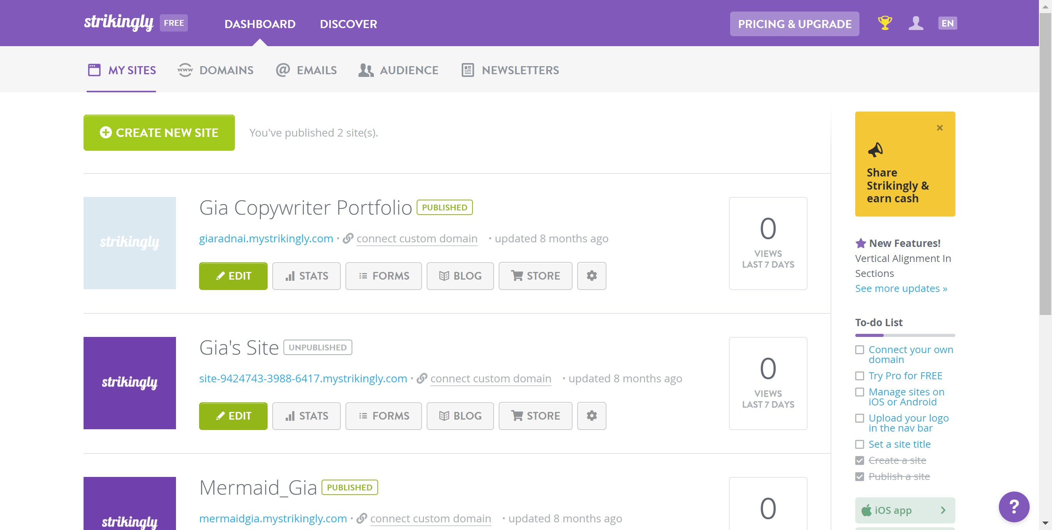The height and width of the screenshot is (530, 1052).
Task: Open settings gear for Gia Copywriter Portfolio
Action: 591,276
